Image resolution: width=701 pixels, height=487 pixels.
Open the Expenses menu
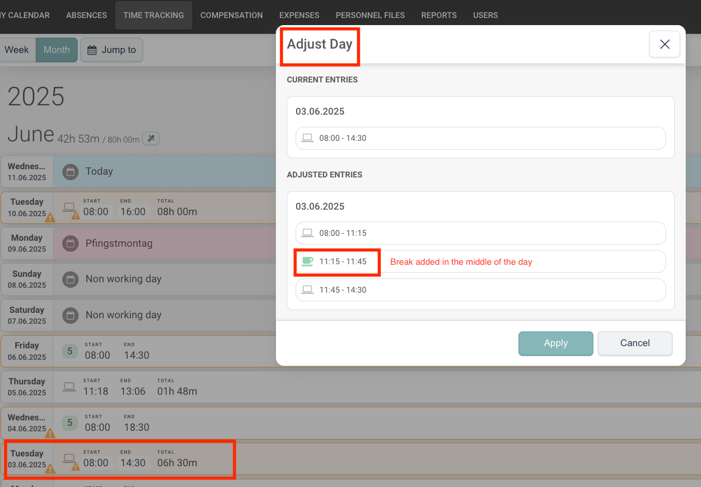click(299, 15)
